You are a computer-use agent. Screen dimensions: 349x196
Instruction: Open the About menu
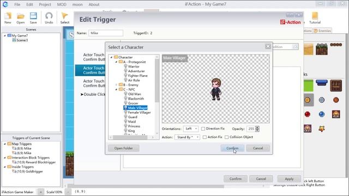click(94, 4)
